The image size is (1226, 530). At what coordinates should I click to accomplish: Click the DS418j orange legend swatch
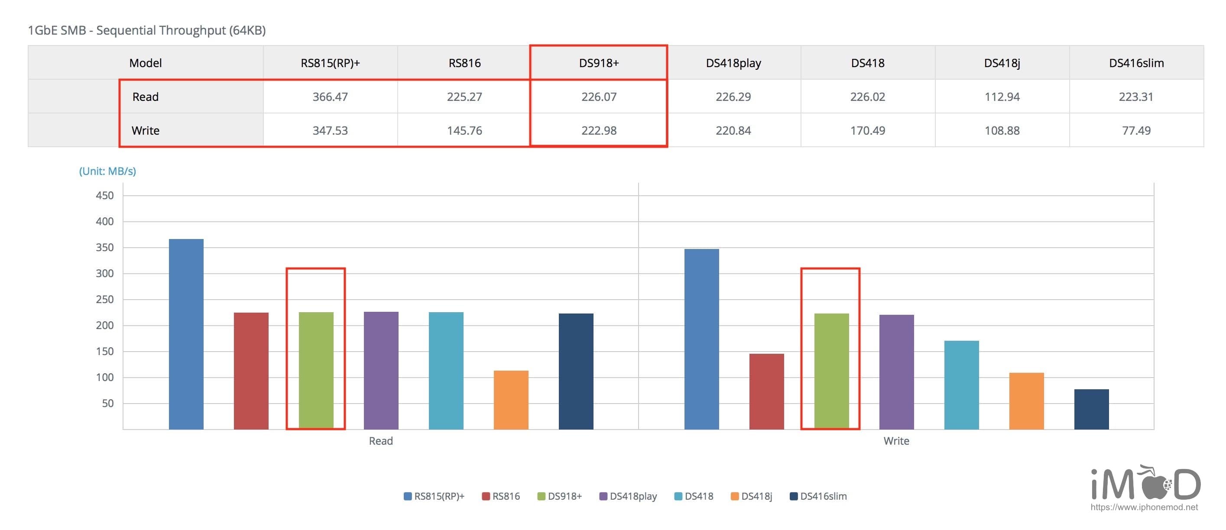pyautogui.click(x=734, y=496)
